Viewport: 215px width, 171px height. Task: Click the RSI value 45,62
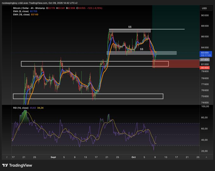[33, 108]
